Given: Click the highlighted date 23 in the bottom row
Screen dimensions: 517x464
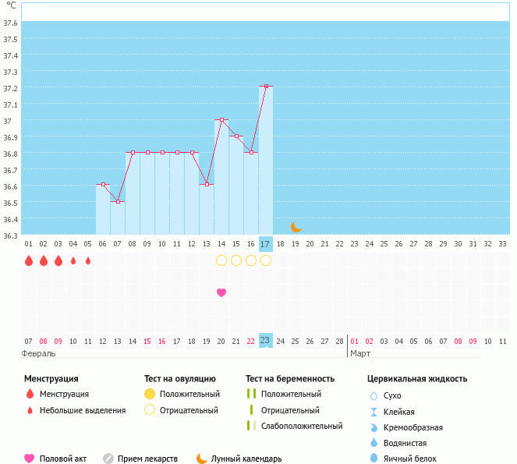Looking at the screenshot, I should click(266, 341).
